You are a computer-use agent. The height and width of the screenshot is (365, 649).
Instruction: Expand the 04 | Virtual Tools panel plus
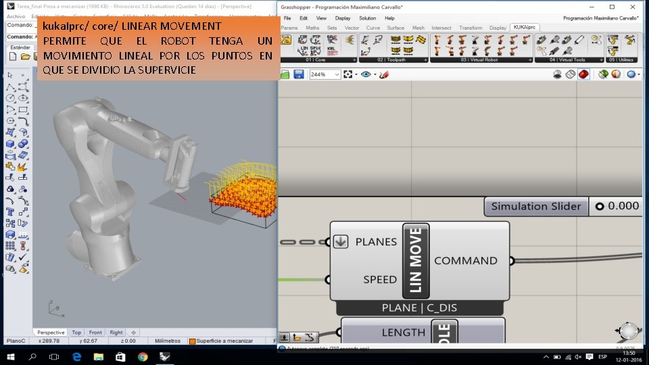[602, 60]
